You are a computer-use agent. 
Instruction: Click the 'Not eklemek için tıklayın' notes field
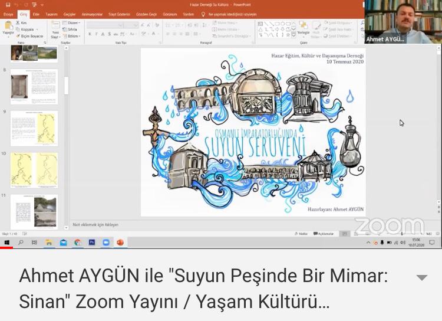pos(95,224)
